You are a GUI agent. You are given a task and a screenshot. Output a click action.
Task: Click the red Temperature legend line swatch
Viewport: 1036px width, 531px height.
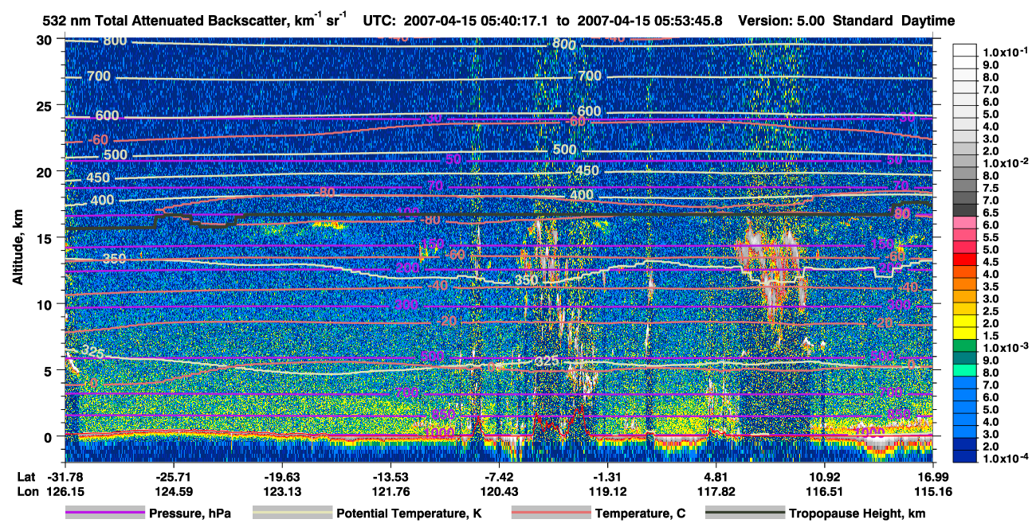551,513
